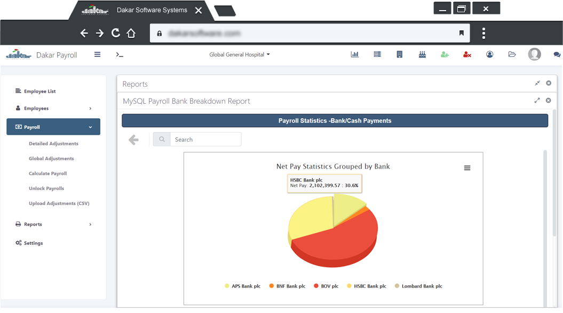Go back using the left arrow button
The width and height of the screenshot is (563, 313).
click(133, 139)
